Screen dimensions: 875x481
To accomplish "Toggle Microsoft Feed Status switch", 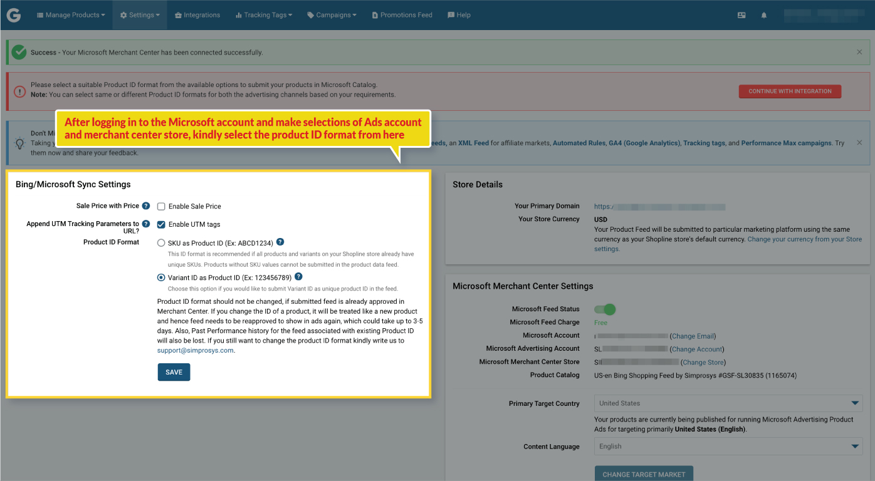I will coord(605,309).
